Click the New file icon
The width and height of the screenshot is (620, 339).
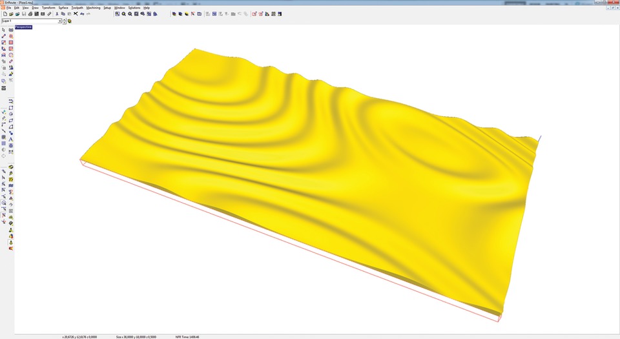[4, 14]
